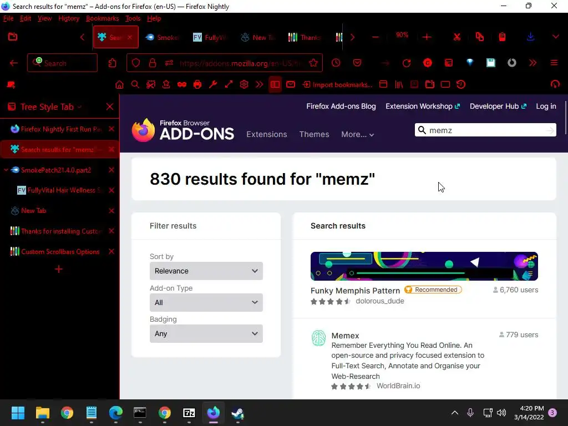Image resolution: width=568 pixels, height=426 pixels.
Task: Click the home icon in bookmarks toolbar
Action: pos(119,85)
